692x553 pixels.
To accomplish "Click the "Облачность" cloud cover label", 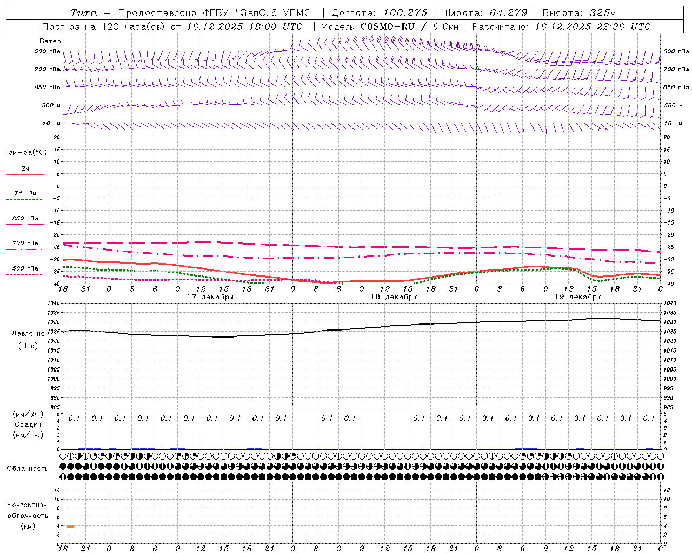I will [x=28, y=468].
